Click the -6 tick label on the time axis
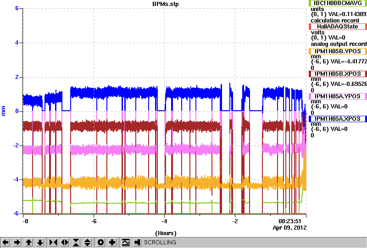The width and height of the screenshot is (367, 248). 94,221
